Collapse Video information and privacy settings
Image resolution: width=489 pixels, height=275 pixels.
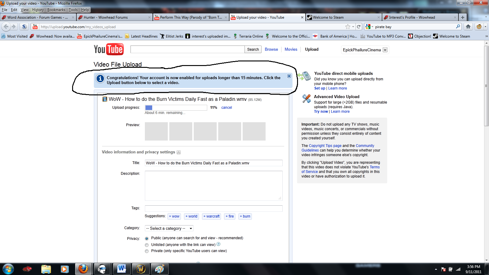(179, 152)
